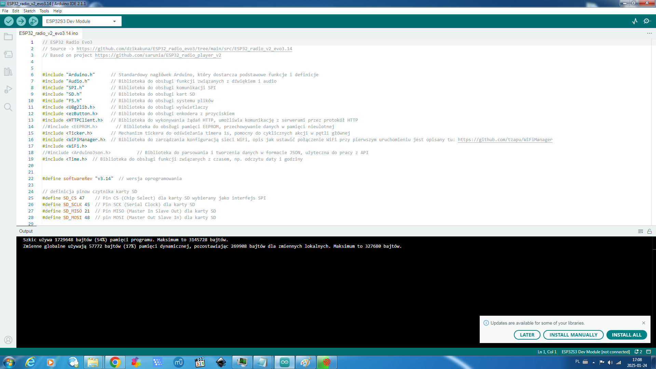Click the INSTALL MANUALLY button

(x=573, y=335)
